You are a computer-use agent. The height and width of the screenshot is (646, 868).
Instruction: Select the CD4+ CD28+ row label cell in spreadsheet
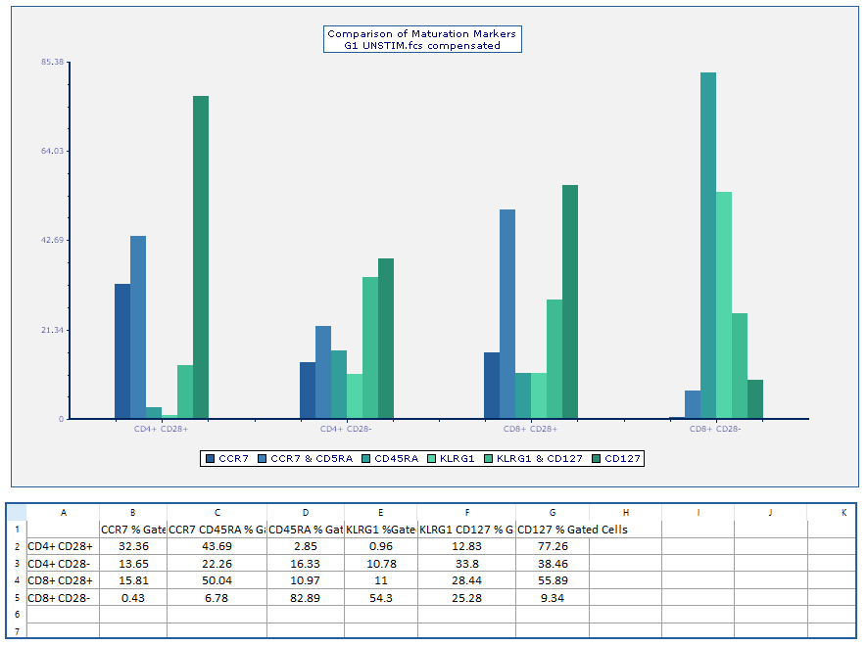(62, 546)
